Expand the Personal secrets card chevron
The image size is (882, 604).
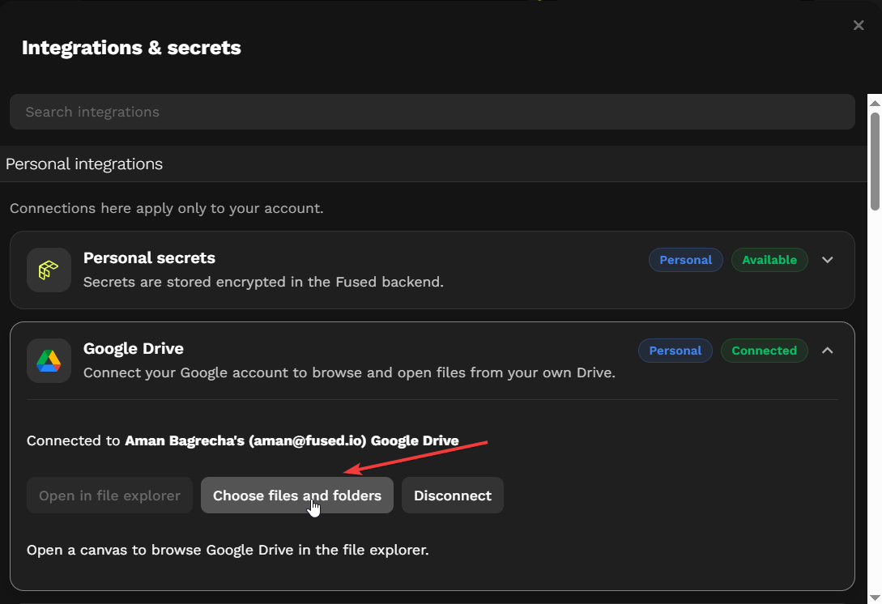(x=827, y=260)
